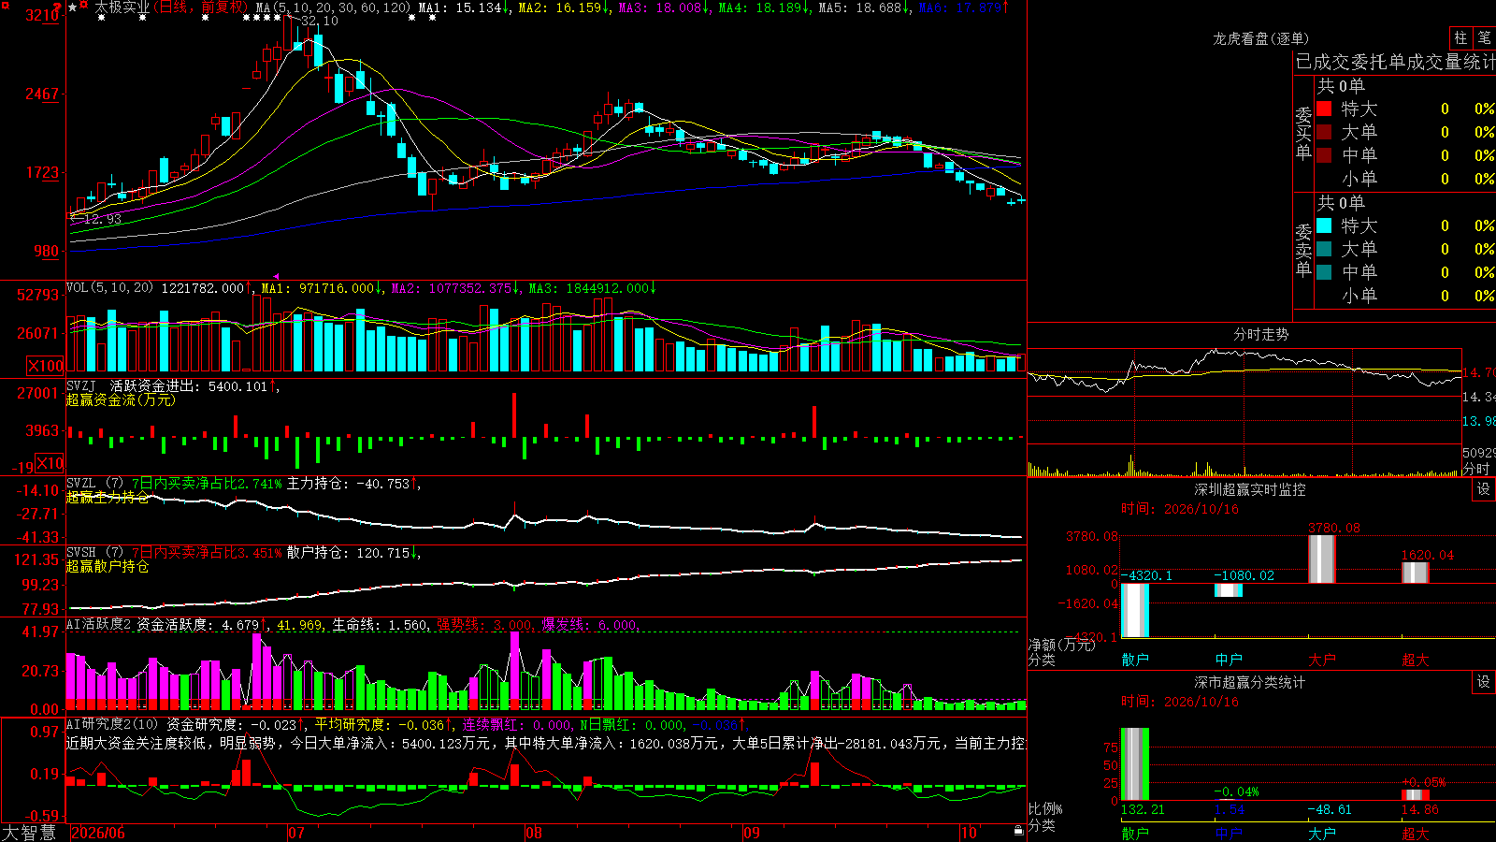This screenshot has width=1496, height=842.
Task: Click the 大户 3780.08 bar in monitor chart
Action: coord(1322,559)
